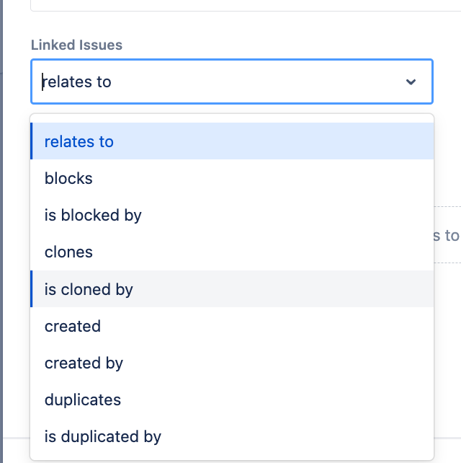Image resolution: width=461 pixels, height=463 pixels.
Task: Click the Linked Issues field label
Action: click(76, 45)
